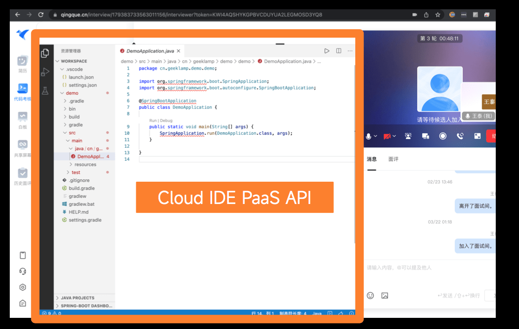Select the Explorer icon in activity bar
Image resolution: width=519 pixels, height=329 pixels.
click(45, 53)
